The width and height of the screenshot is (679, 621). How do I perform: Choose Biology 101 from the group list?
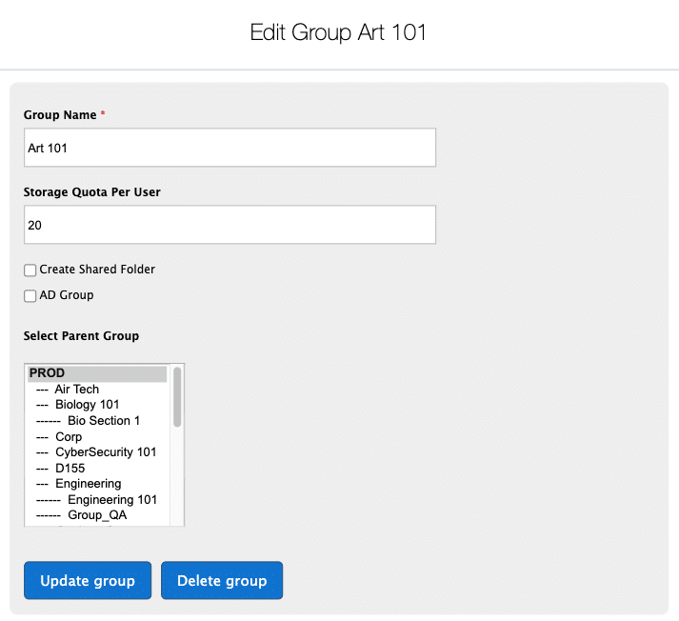87,405
